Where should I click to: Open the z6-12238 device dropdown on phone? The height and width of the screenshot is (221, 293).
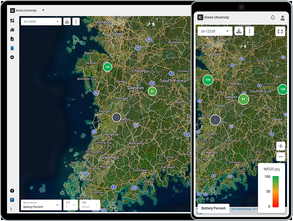215,31
